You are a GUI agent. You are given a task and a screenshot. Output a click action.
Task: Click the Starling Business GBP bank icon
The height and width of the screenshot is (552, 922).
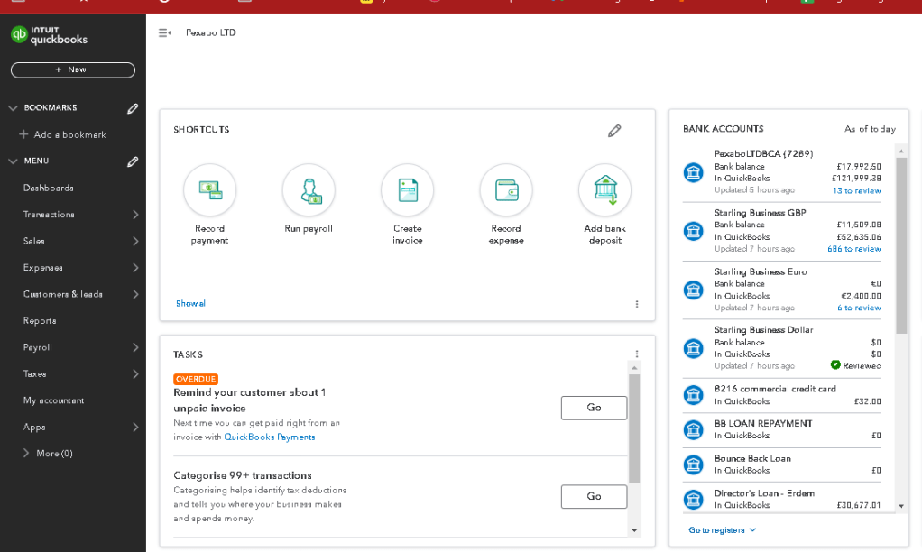coord(693,230)
